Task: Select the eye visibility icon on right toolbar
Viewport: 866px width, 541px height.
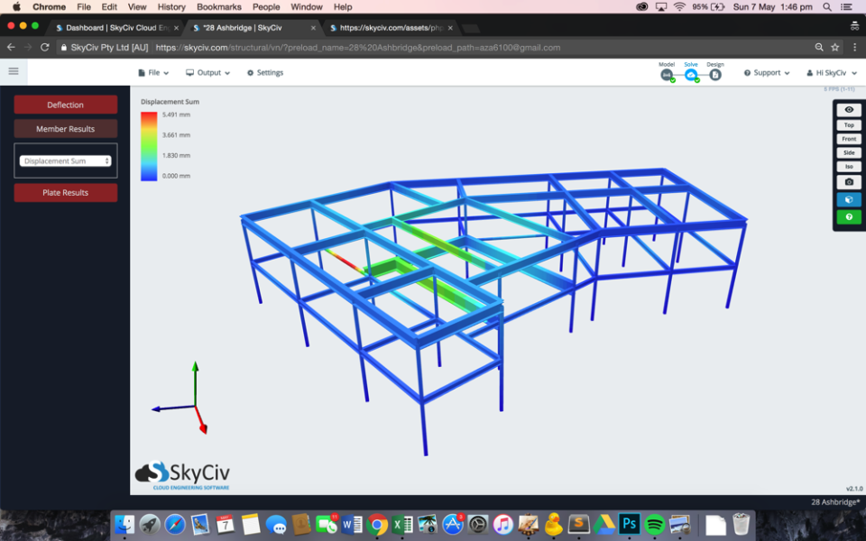Action: (x=848, y=109)
